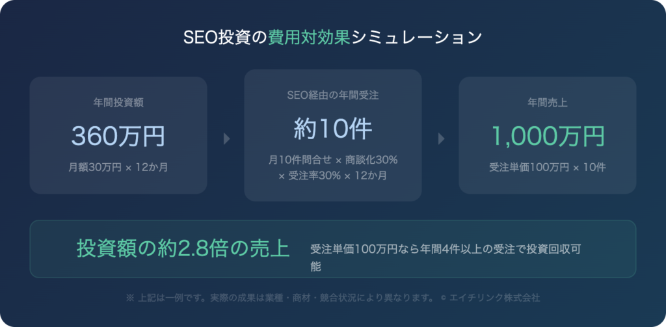Image resolution: width=666 pixels, height=327 pixels.
Task: Select the green 1,000万円 figure
Action: (x=548, y=136)
